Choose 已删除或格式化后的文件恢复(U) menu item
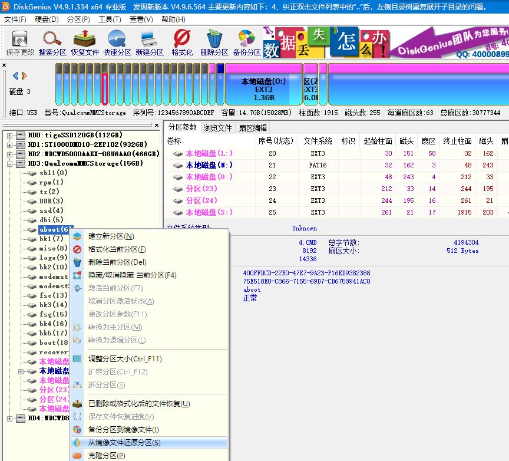Image resolution: width=509 pixels, height=461 pixels. tap(150, 403)
